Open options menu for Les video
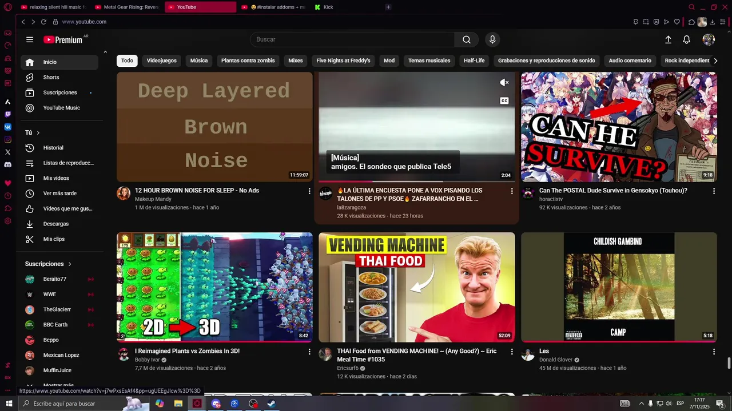732x411 pixels. pos(714,352)
